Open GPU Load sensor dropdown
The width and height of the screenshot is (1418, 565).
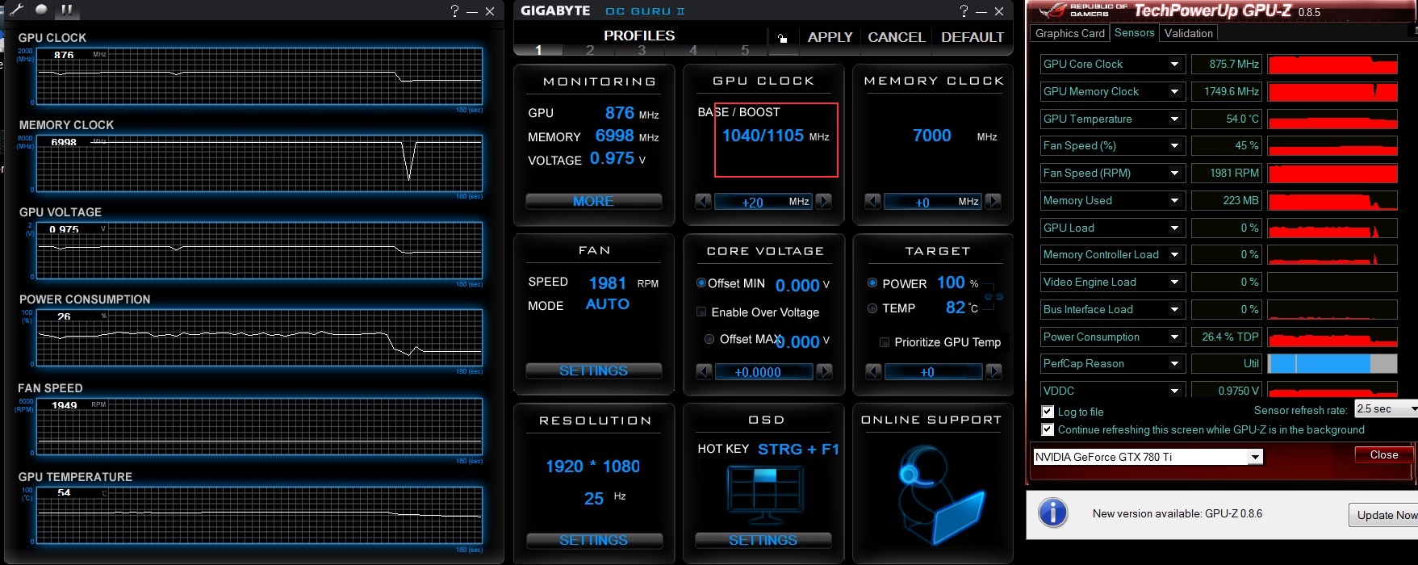tap(1175, 228)
